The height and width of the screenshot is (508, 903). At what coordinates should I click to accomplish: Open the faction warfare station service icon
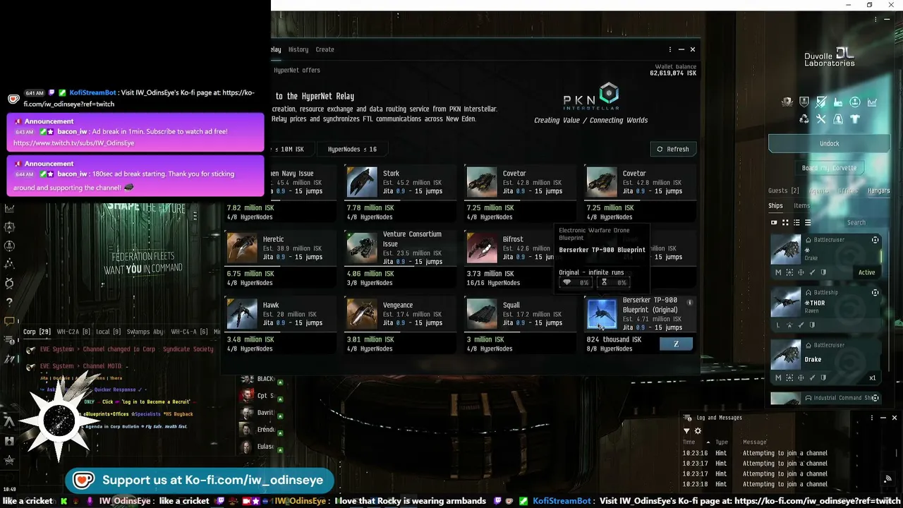[x=787, y=102]
